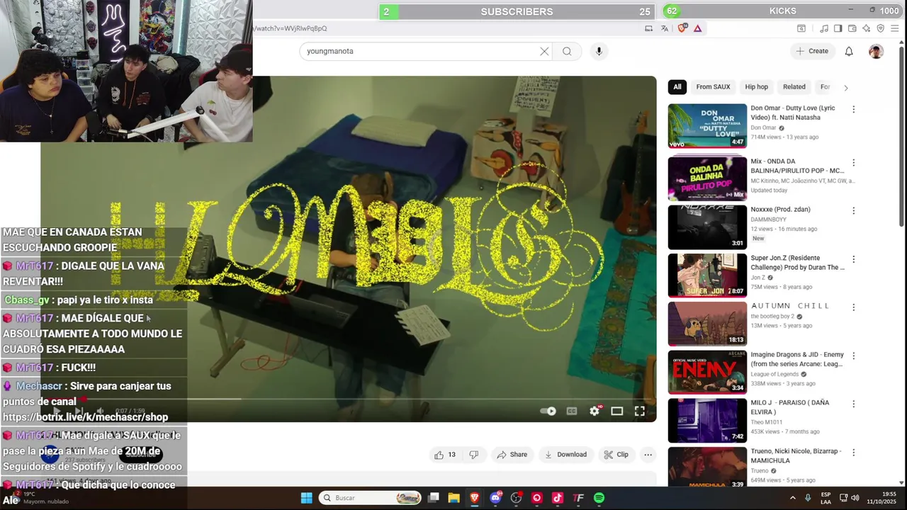Open the Imagine Dragons Enemy thumbnail

pyautogui.click(x=707, y=372)
